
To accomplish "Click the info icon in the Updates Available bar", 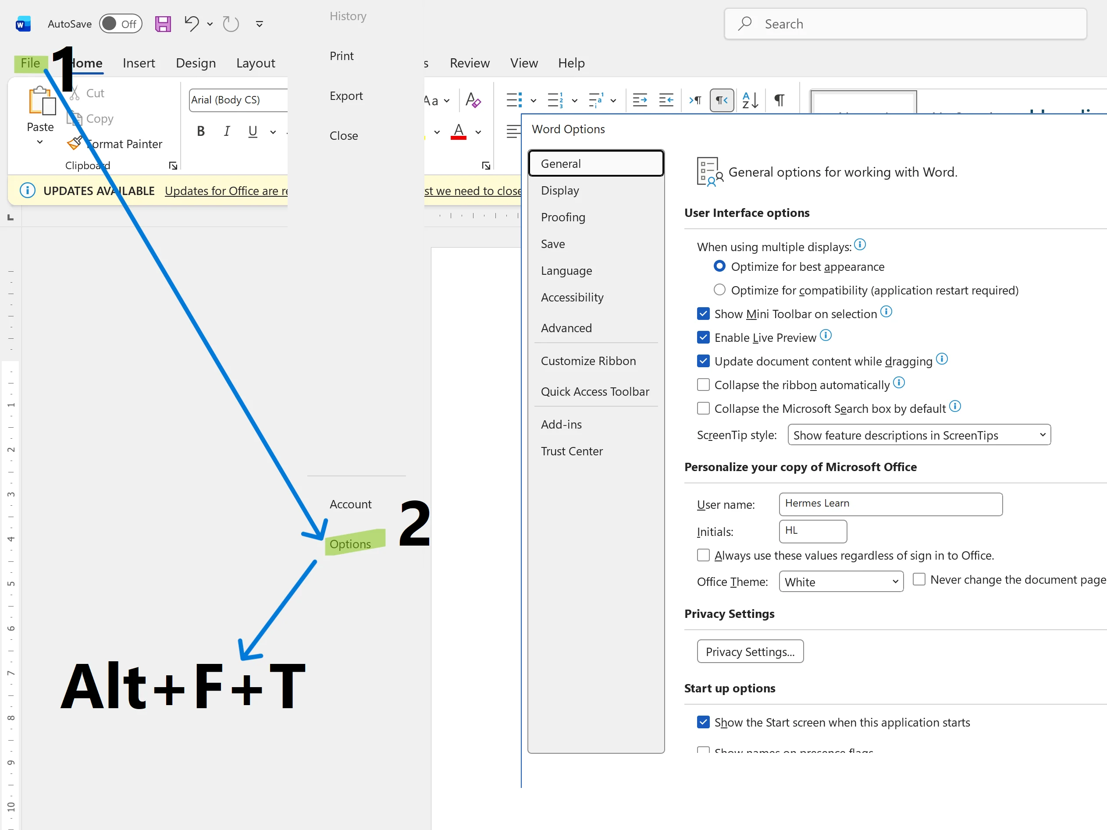I will pos(28,191).
